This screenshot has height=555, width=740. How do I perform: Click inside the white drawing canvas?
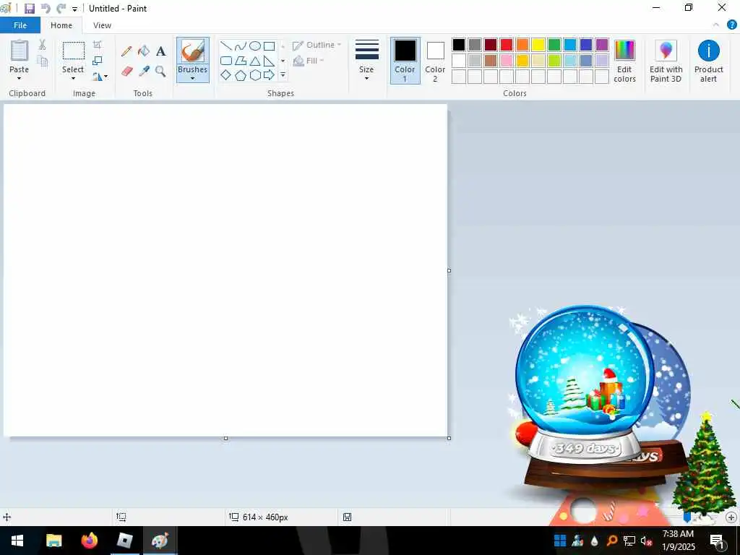coord(225,270)
